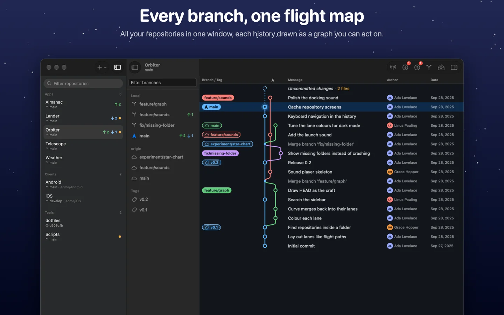Toggle the repositories sidebar icon

(x=118, y=67)
